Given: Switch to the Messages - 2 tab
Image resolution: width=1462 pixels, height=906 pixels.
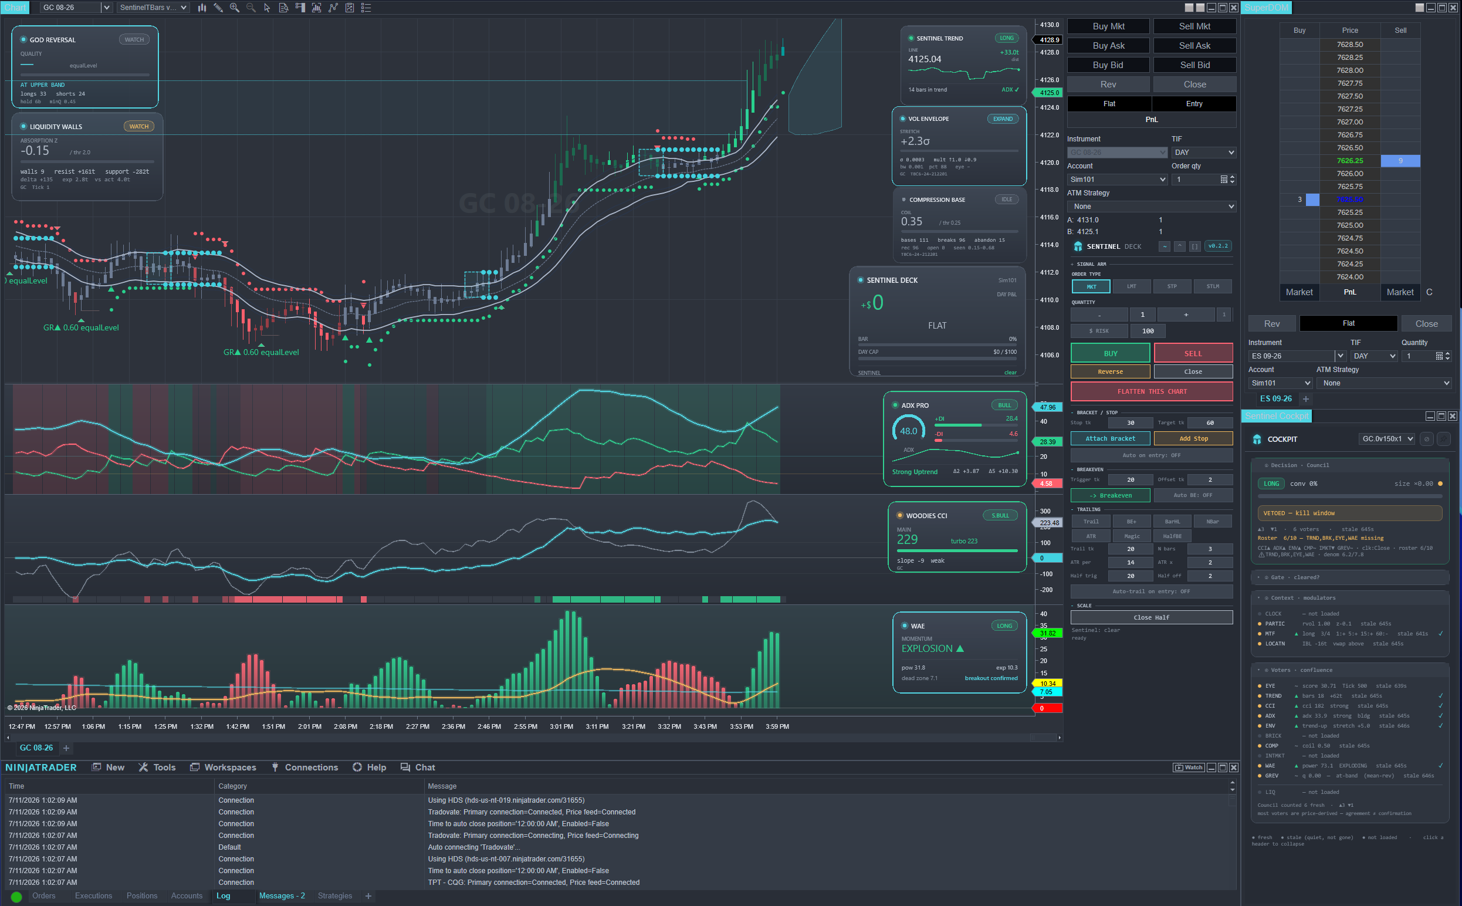Looking at the screenshot, I should coord(282,896).
